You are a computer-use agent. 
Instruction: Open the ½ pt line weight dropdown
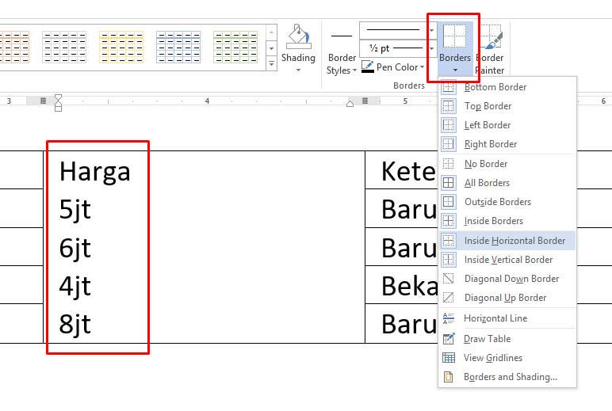point(431,48)
